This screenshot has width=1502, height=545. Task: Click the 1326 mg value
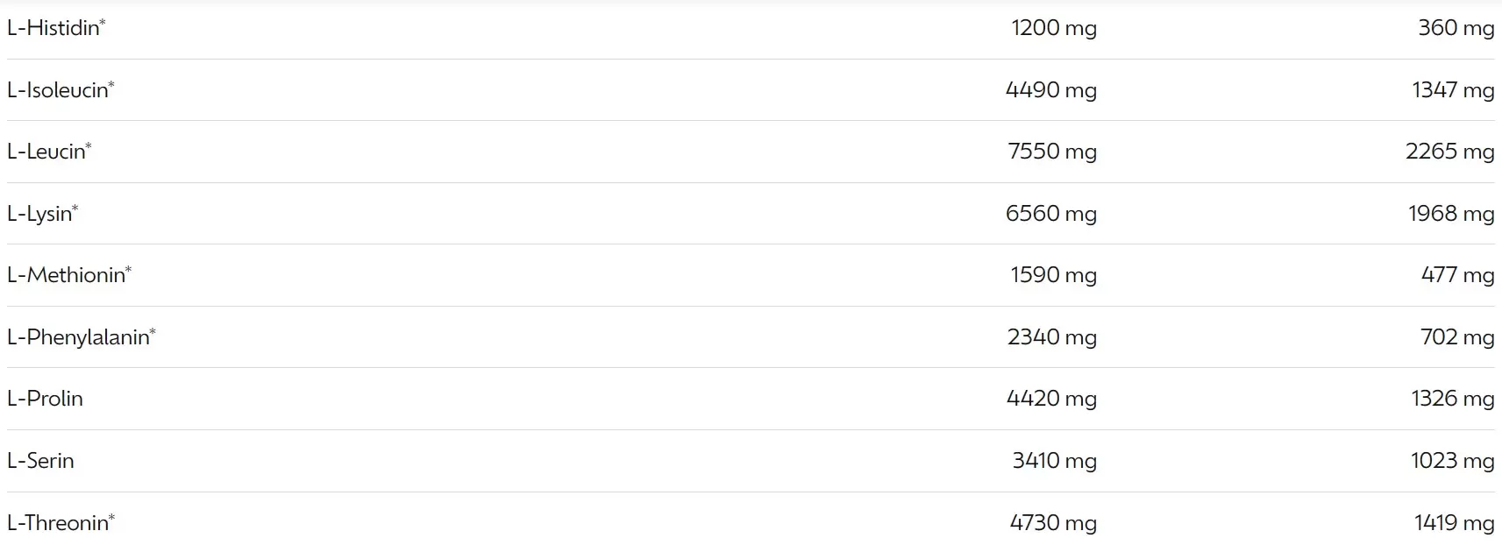1453,399
